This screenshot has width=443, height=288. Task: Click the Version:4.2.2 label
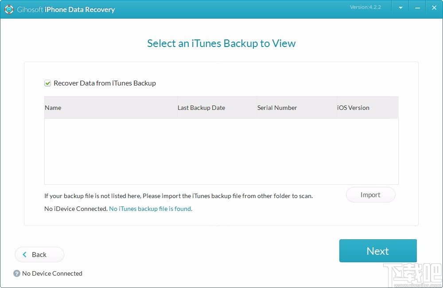tap(365, 7)
